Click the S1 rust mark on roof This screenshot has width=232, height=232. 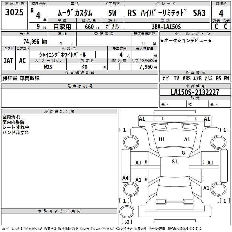coord(175,162)
